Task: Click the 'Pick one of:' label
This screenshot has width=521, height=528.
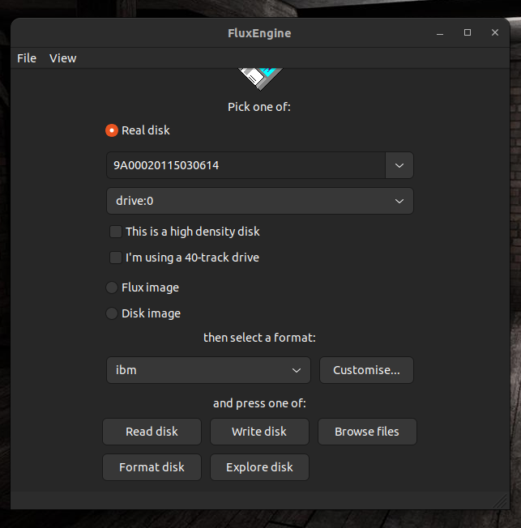Action: pyautogui.click(x=259, y=107)
